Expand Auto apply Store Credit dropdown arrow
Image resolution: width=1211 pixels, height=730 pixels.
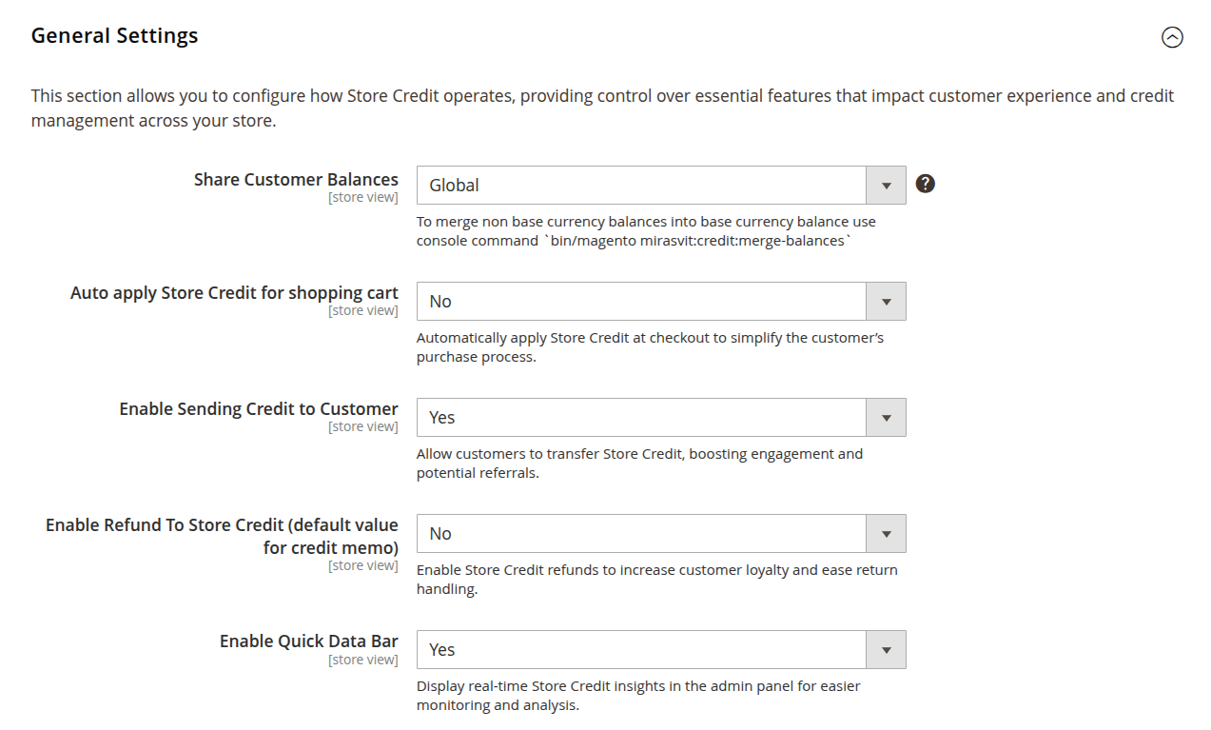pos(886,302)
